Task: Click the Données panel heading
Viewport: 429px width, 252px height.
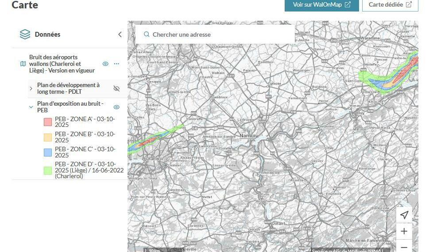Action: pyautogui.click(x=48, y=34)
